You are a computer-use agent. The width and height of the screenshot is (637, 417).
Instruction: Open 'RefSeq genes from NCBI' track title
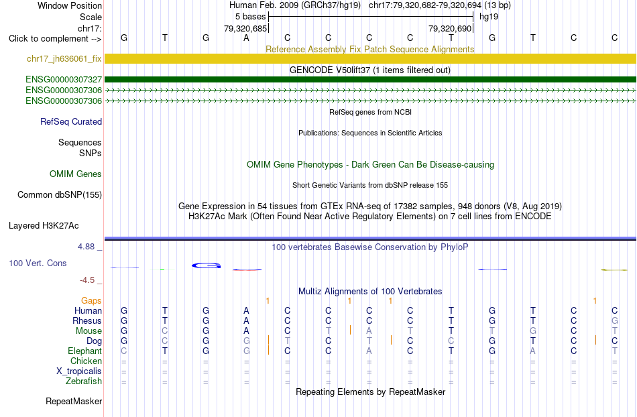pyautogui.click(x=371, y=112)
